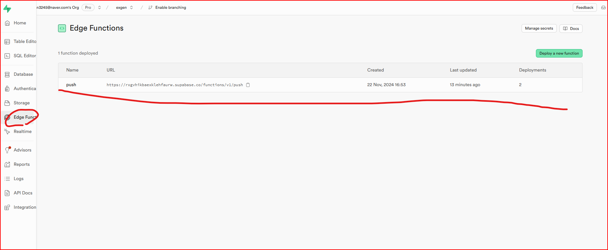Click the exgen project name

(121, 7)
